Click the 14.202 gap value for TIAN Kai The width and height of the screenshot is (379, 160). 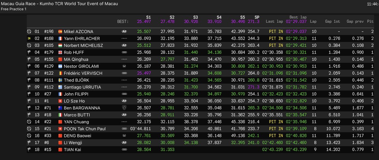333,150
